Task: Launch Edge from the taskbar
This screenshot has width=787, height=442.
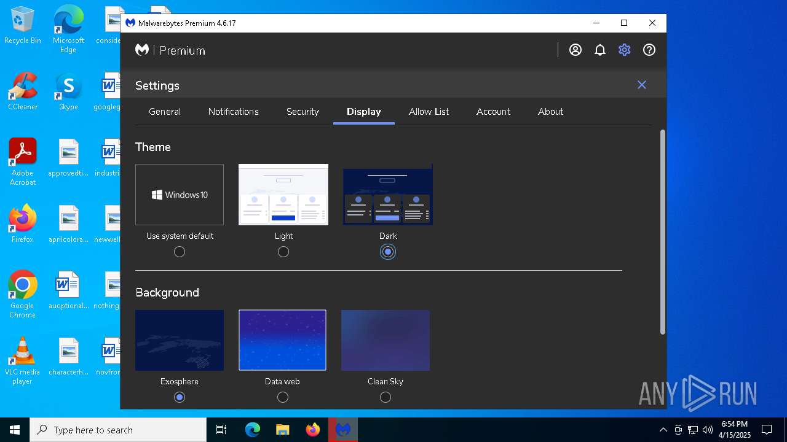Action: tap(253, 430)
